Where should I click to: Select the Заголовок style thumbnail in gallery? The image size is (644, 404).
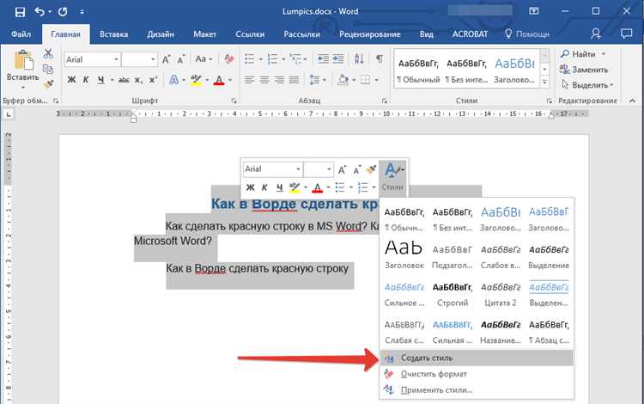click(404, 254)
